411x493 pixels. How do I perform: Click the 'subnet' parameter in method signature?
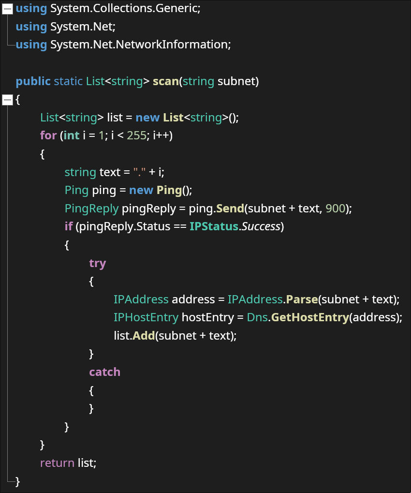[236, 81]
